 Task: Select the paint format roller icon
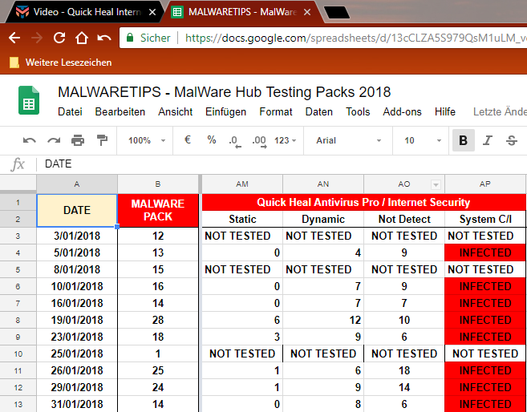click(x=102, y=140)
